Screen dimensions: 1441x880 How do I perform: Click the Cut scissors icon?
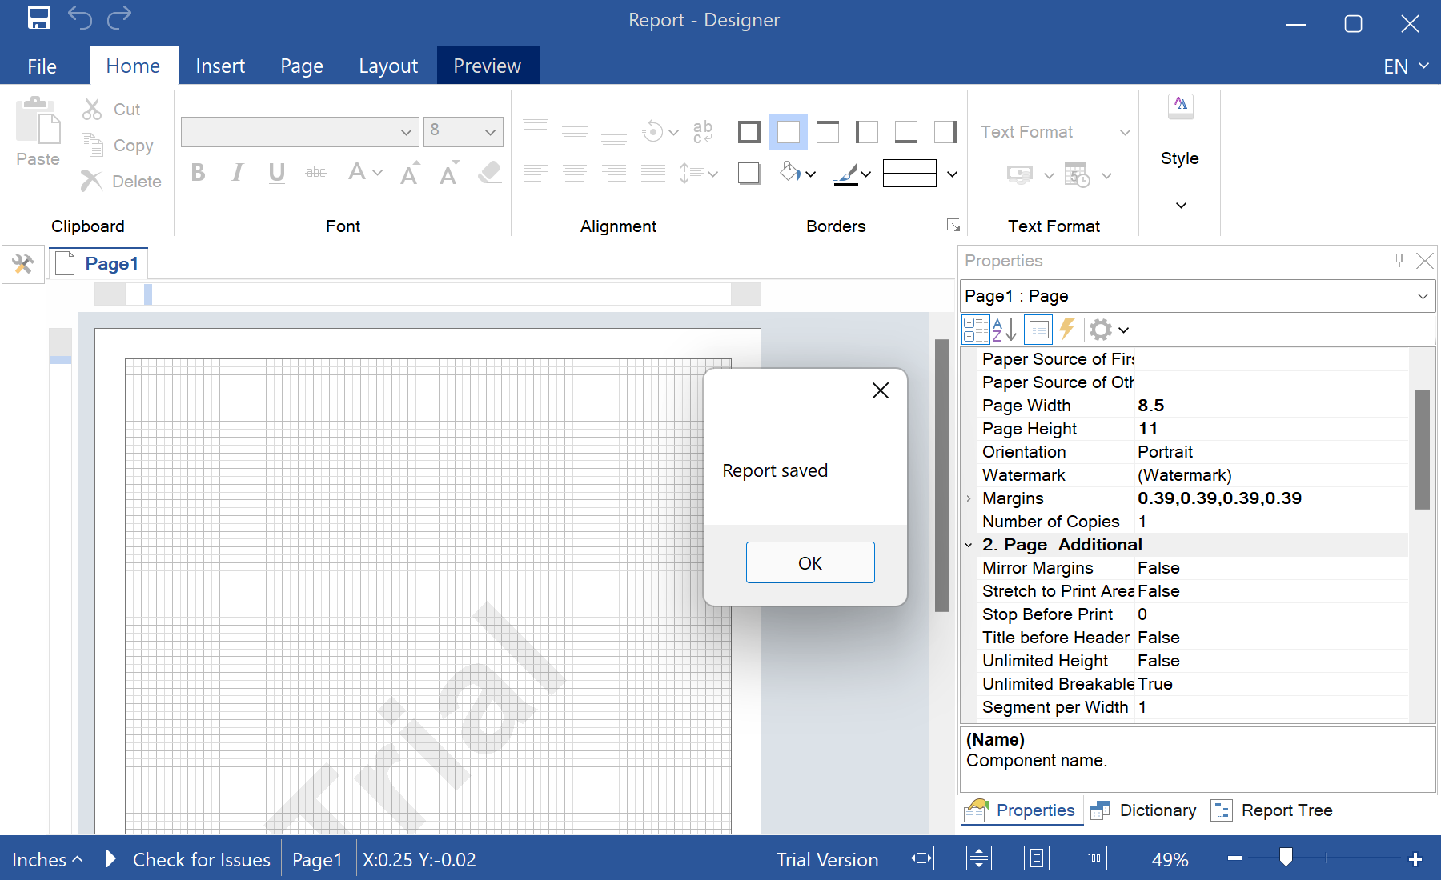pyautogui.click(x=92, y=110)
